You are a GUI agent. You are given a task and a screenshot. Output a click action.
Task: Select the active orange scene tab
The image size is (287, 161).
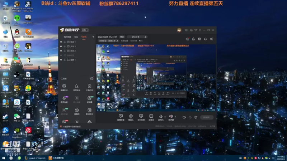pyautogui.click(x=84, y=37)
